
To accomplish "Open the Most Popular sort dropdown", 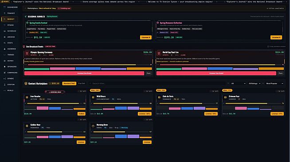I will coord(274,84).
